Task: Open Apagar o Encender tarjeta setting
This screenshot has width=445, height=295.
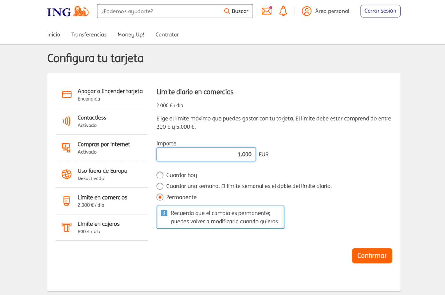Action: pos(102,95)
